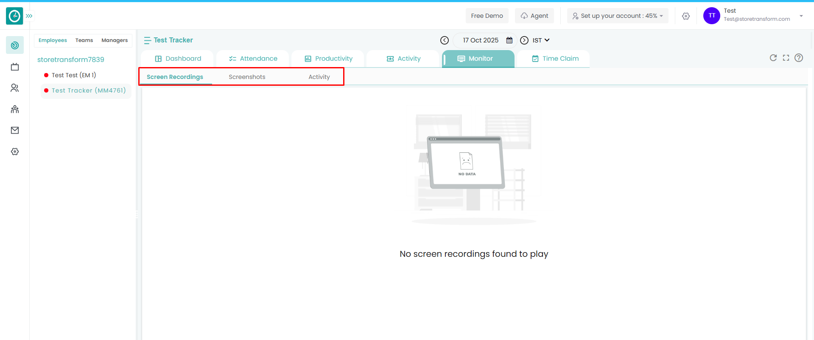
Task: Switch to the Attendance tab
Action: point(253,59)
